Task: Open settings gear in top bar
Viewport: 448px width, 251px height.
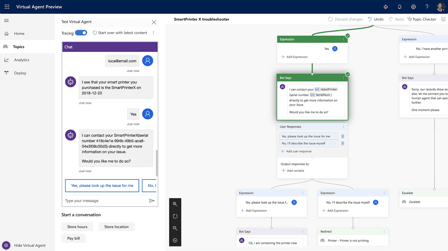Action: click(x=413, y=7)
